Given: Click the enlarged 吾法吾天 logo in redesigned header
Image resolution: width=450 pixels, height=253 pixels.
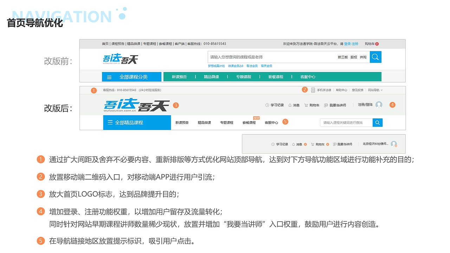Looking at the screenshot, I should (x=137, y=105).
